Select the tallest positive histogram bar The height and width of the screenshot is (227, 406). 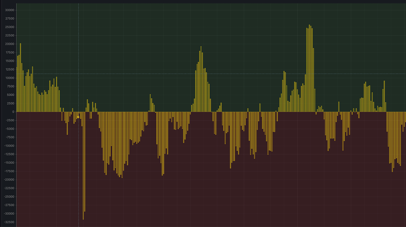(309, 68)
